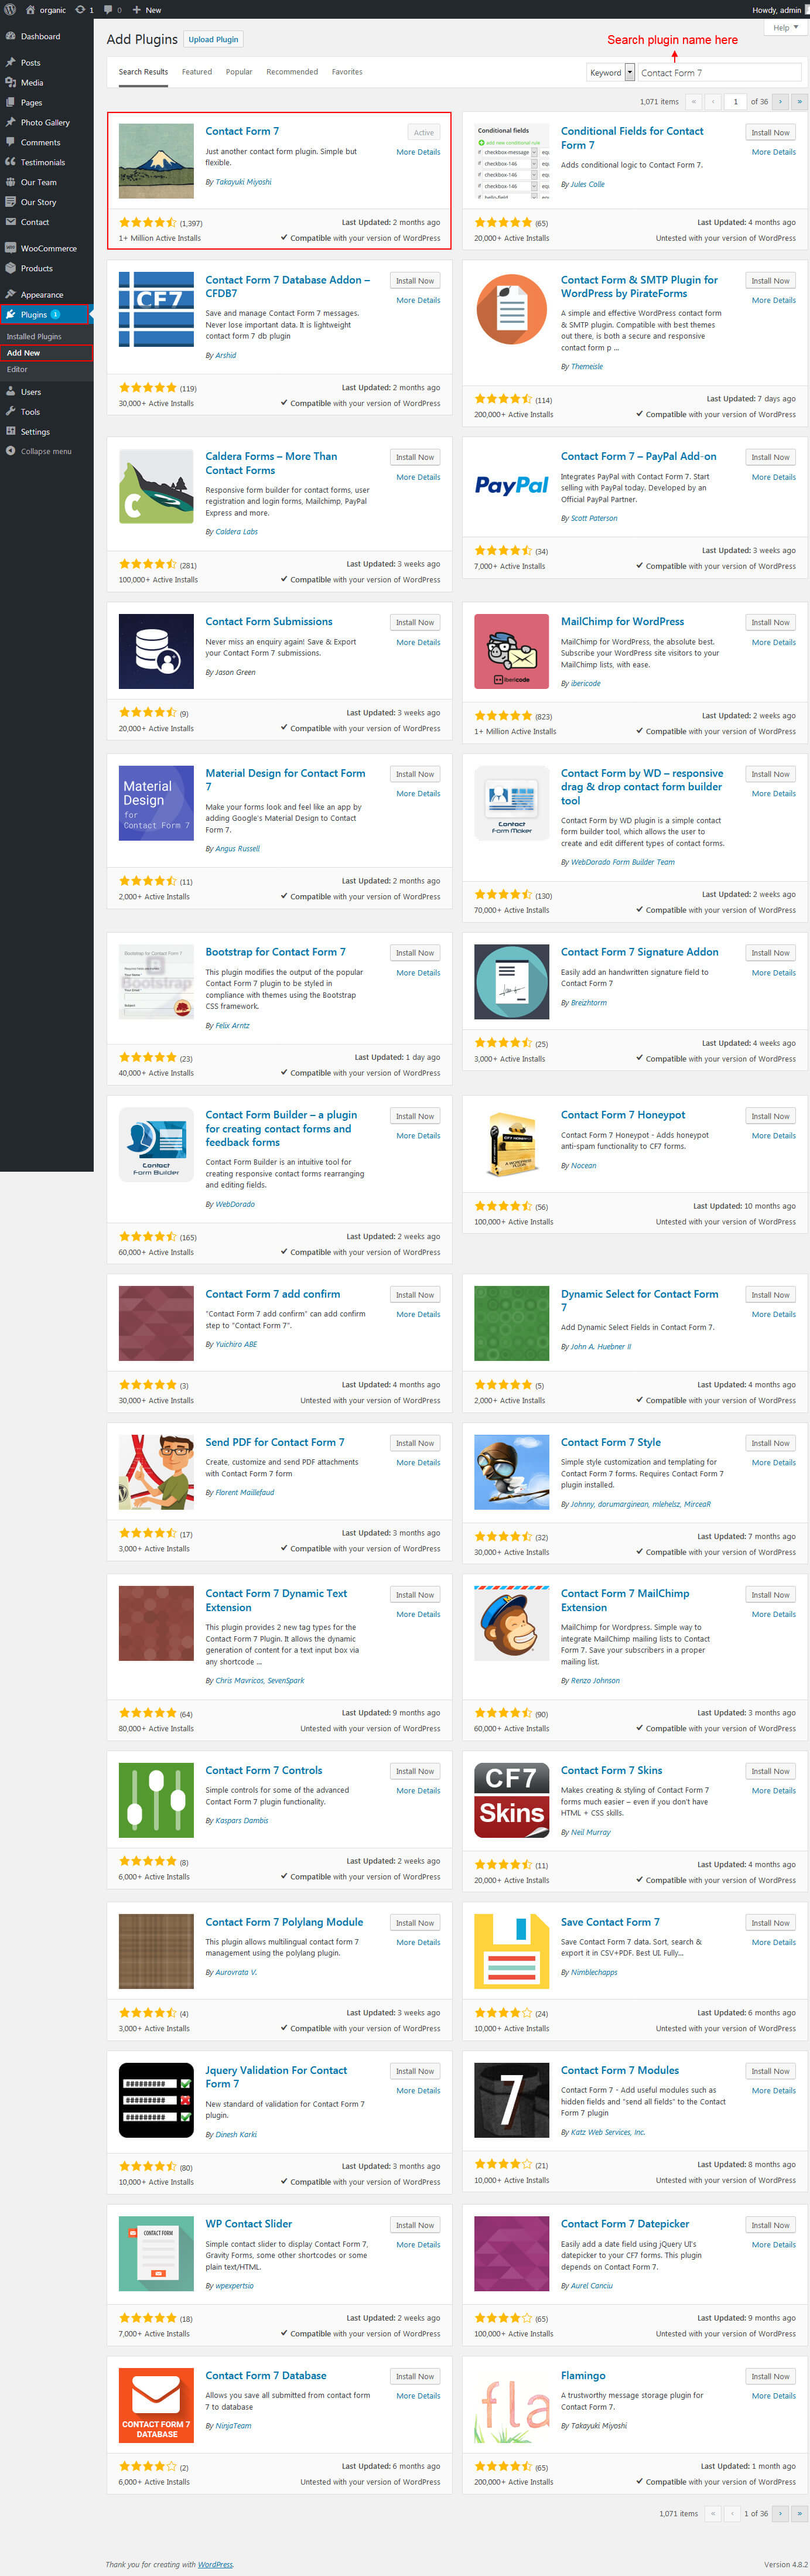Click the Contact Form 7 Mount Fuji thumbnail
This screenshot has width=810, height=2576.
(156, 161)
